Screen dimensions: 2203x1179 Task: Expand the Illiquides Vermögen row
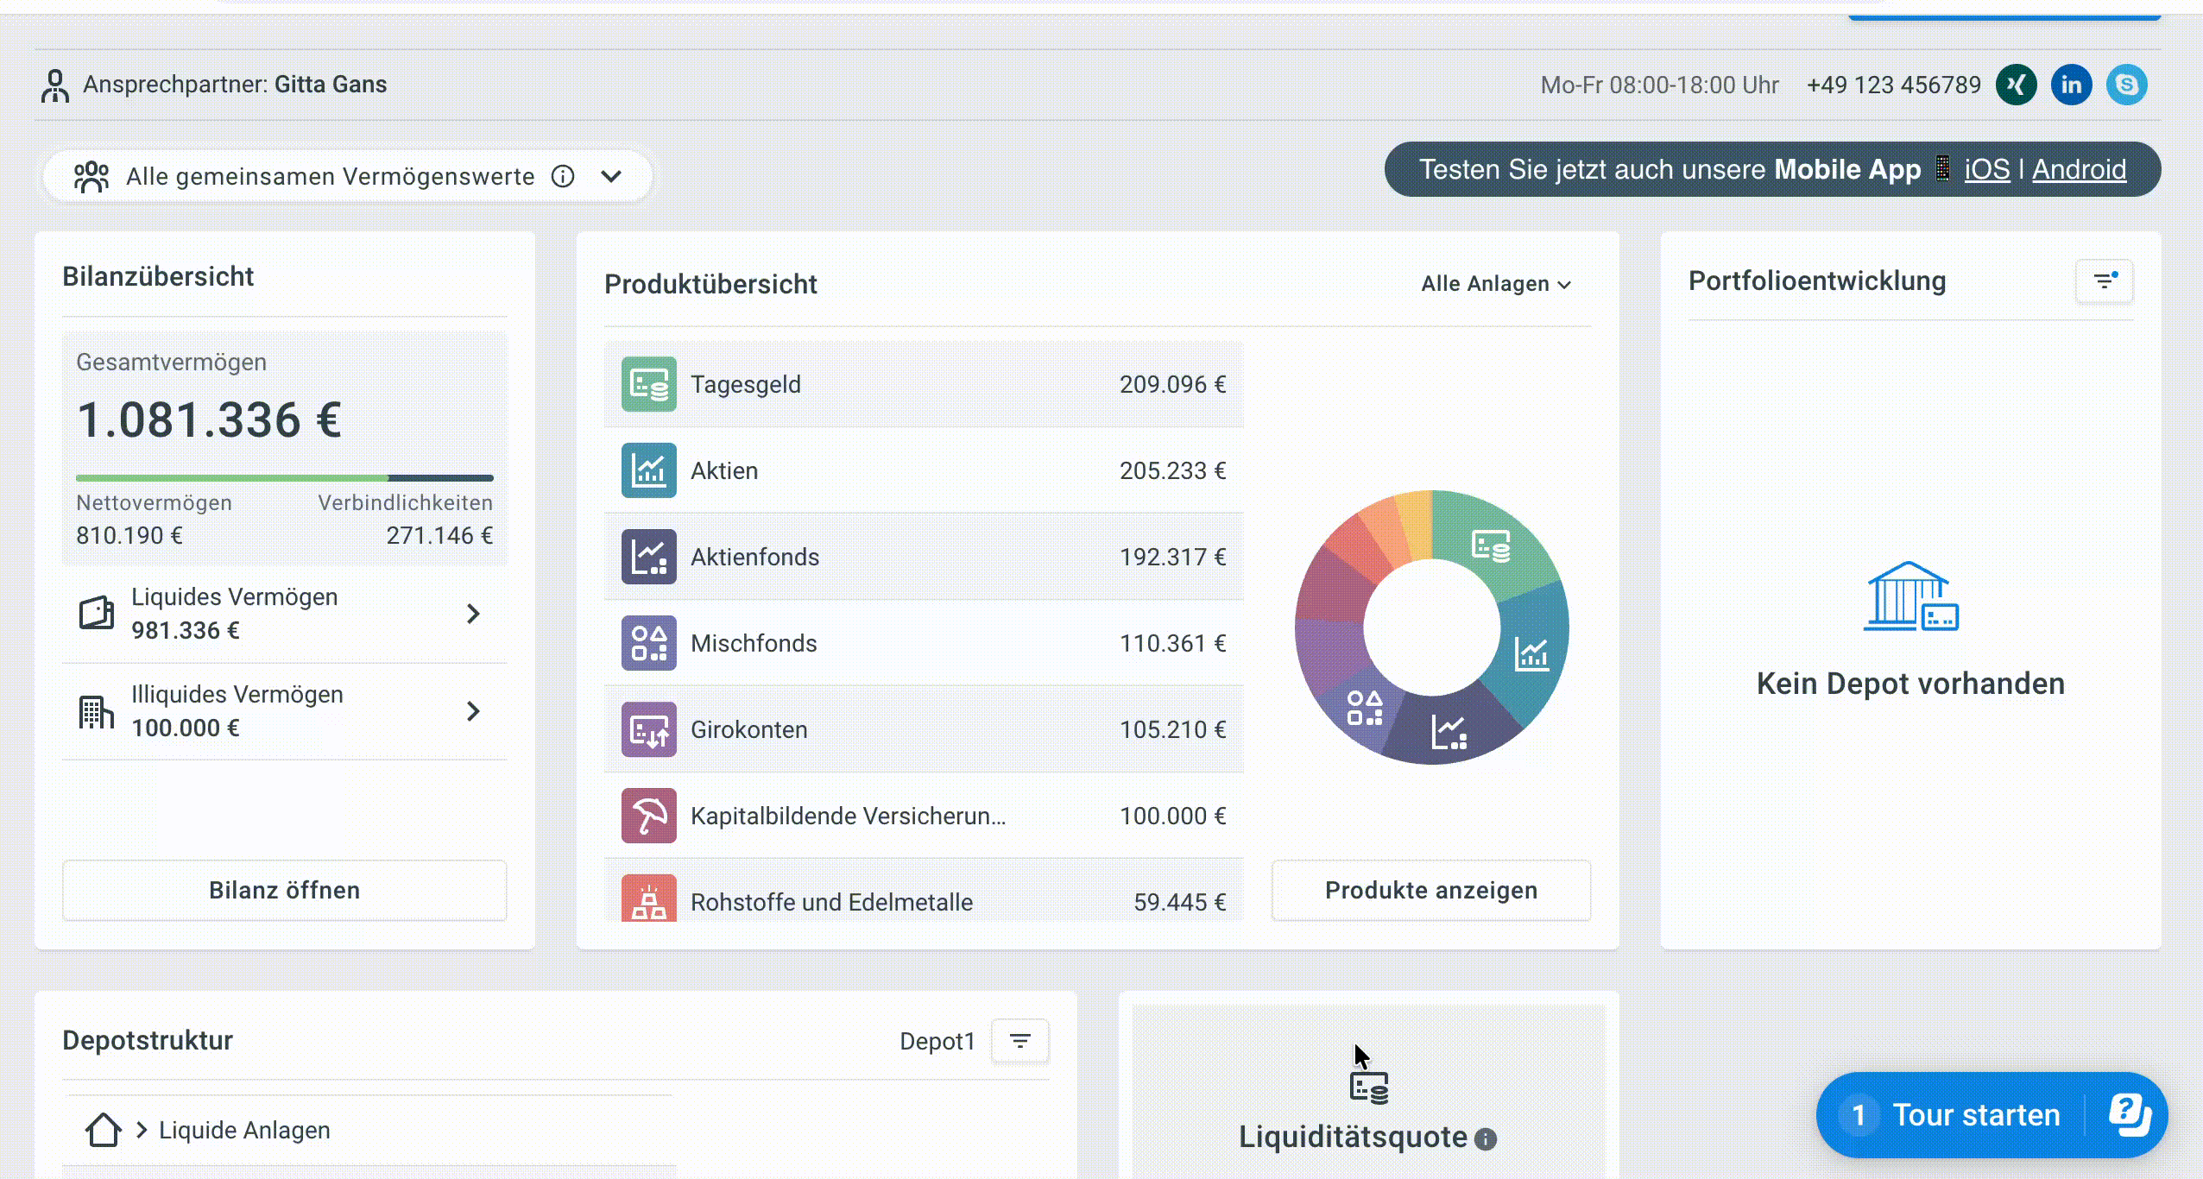coord(472,711)
